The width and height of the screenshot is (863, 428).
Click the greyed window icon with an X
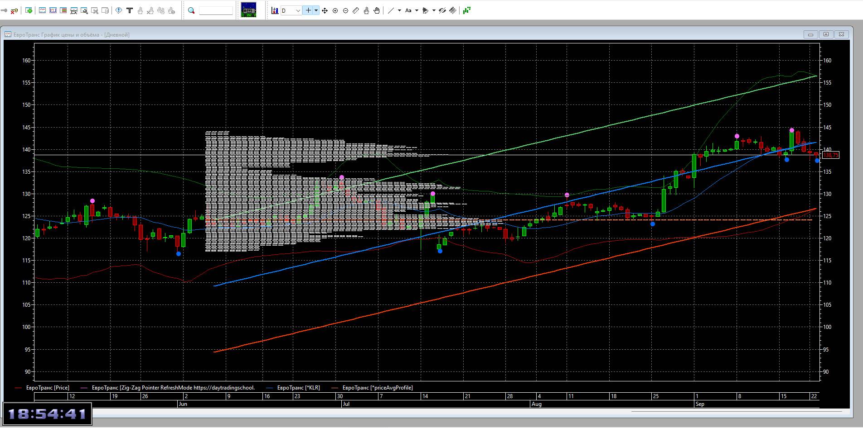[x=95, y=10]
